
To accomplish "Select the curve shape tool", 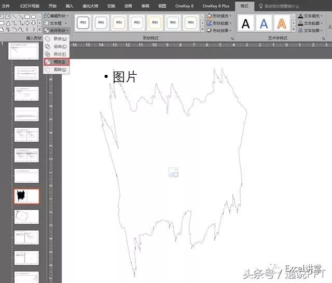I will [x=21, y=30].
